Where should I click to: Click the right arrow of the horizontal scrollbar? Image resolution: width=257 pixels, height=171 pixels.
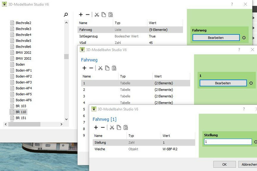click(x=61, y=124)
